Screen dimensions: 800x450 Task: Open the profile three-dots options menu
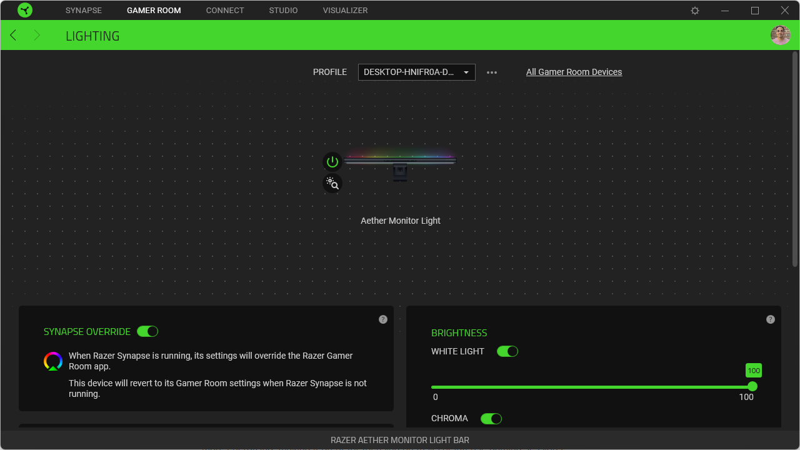point(492,72)
